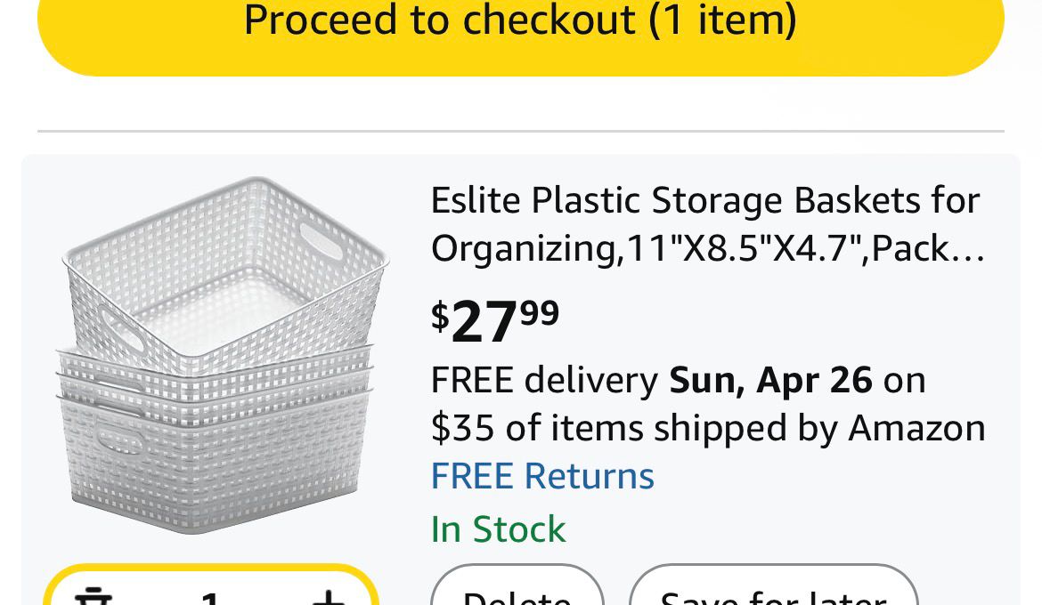Click the superscript 99 cents in price
The height and width of the screenshot is (605, 1042).
click(540, 312)
